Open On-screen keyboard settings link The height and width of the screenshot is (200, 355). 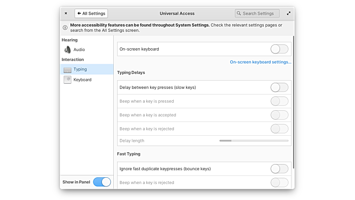(260, 62)
